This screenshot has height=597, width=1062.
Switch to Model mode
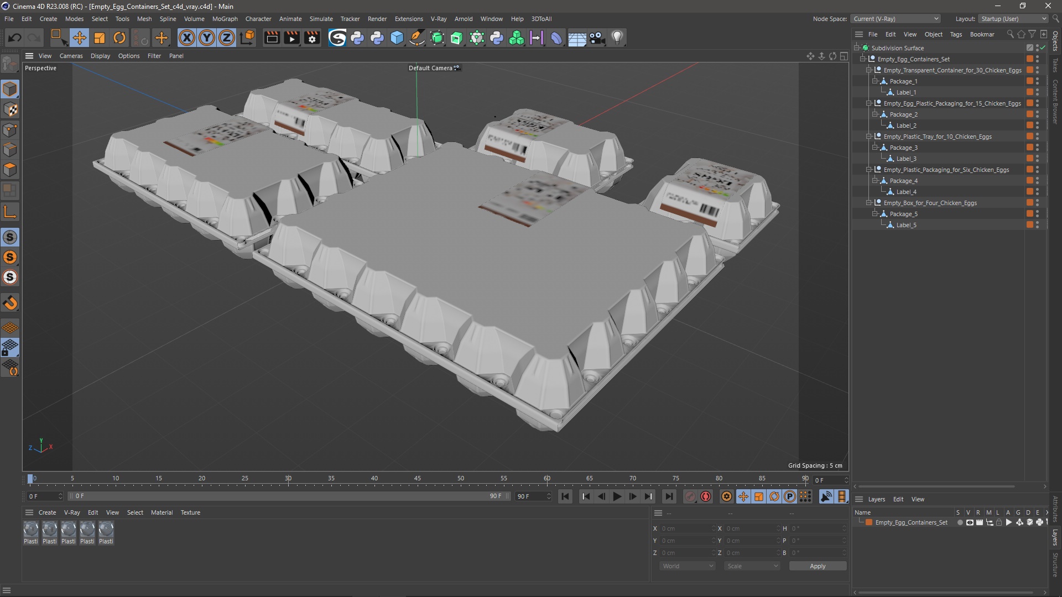[10, 89]
